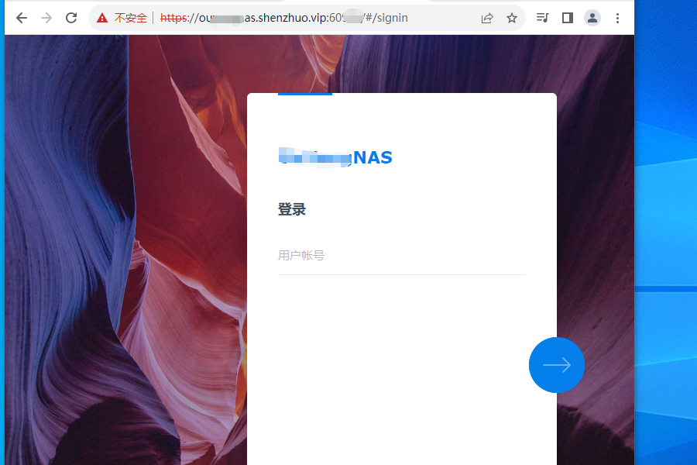This screenshot has height=465, width=697.
Task: Click the 登录 heading
Action: pos(292,209)
